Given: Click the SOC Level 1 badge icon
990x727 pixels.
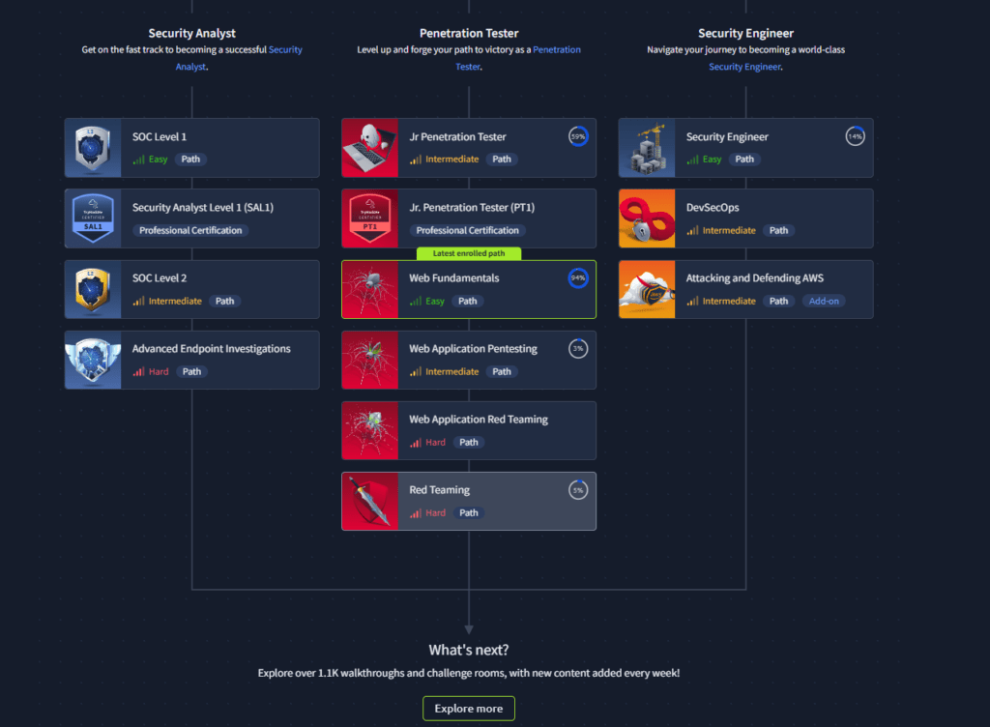Looking at the screenshot, I should (x=93, y=148).
